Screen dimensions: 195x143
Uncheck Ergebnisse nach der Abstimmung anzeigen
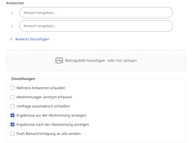(x=12, y=124)
